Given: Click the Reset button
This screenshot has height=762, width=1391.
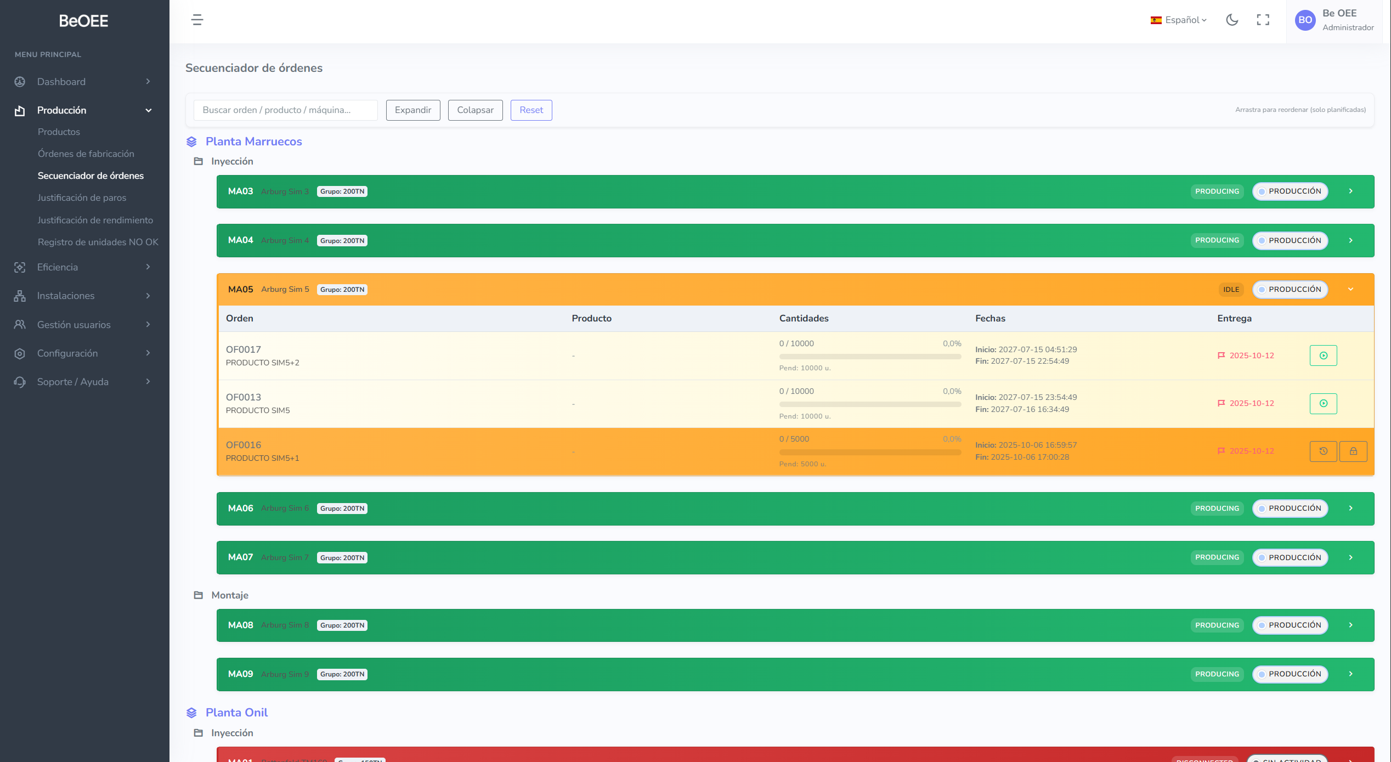Looking at the screenshot, I should (x=531, y=110).
